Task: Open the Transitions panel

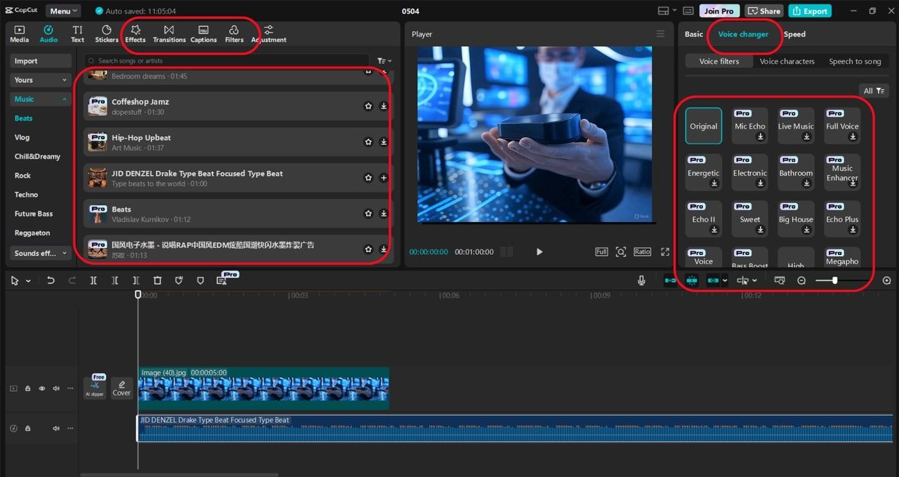Action: click(169, 34)
